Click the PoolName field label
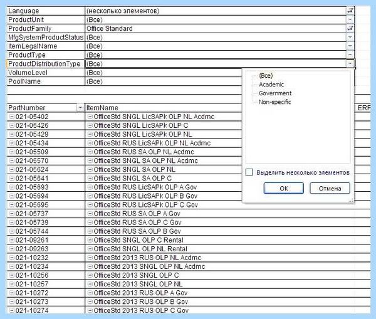This screenshot has height=319, width=376. [24, 81]
